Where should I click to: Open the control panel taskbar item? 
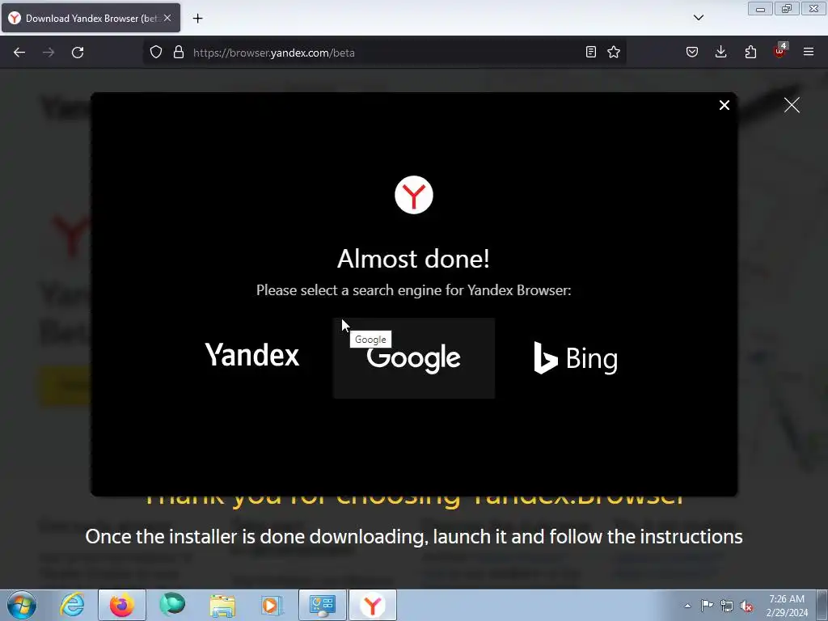[323, 605]
